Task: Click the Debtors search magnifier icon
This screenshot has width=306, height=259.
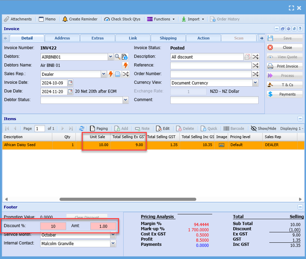Action: click(x=118, y=57)
